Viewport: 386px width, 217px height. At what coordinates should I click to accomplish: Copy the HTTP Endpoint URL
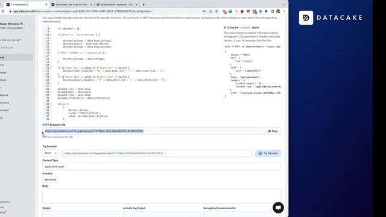point(273,131)
